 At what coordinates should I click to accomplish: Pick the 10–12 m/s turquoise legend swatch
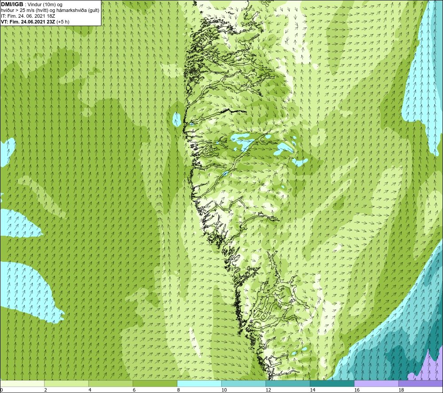[244, 383]
